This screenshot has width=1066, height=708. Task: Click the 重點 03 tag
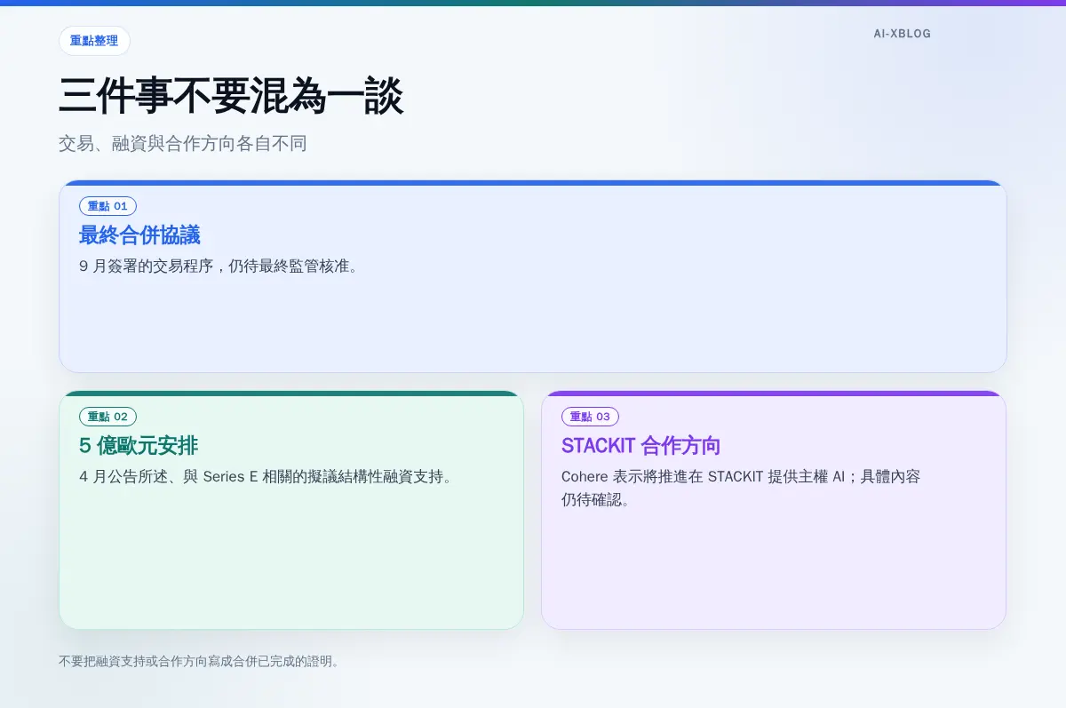click(x=590, y=417)
